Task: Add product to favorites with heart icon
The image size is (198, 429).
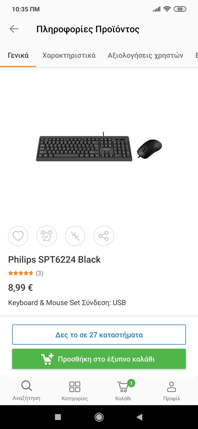Action: click(18, 236)
